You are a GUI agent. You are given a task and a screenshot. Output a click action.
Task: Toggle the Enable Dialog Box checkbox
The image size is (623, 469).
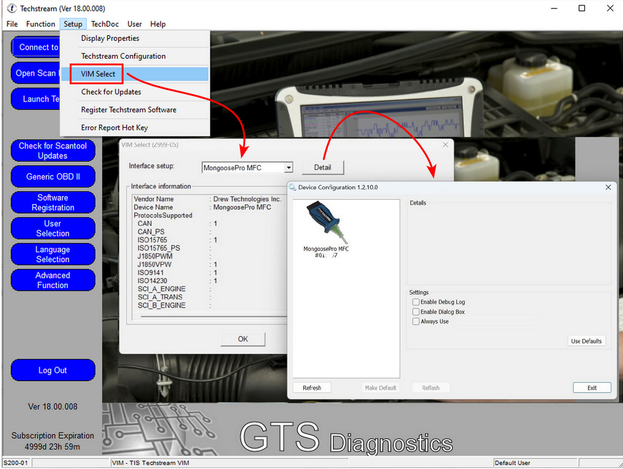[x=416, y=312]
